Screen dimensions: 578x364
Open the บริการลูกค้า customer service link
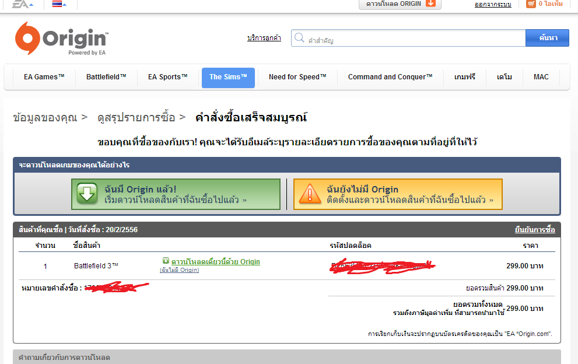click(x=264, y=38)
